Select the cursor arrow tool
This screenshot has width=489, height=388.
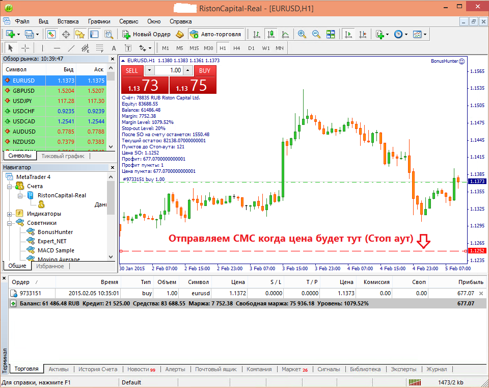click(11, 48)
